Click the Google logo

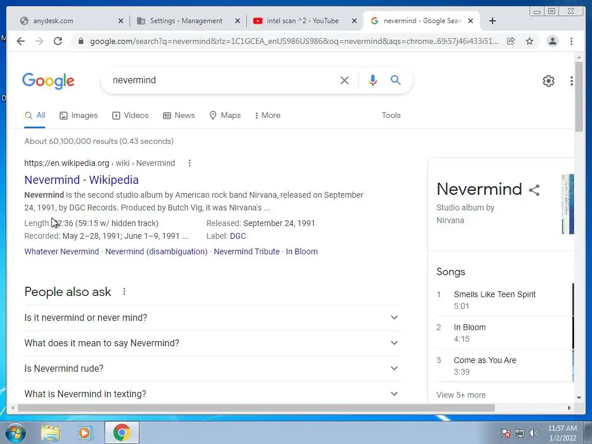[x=49, y=81]
